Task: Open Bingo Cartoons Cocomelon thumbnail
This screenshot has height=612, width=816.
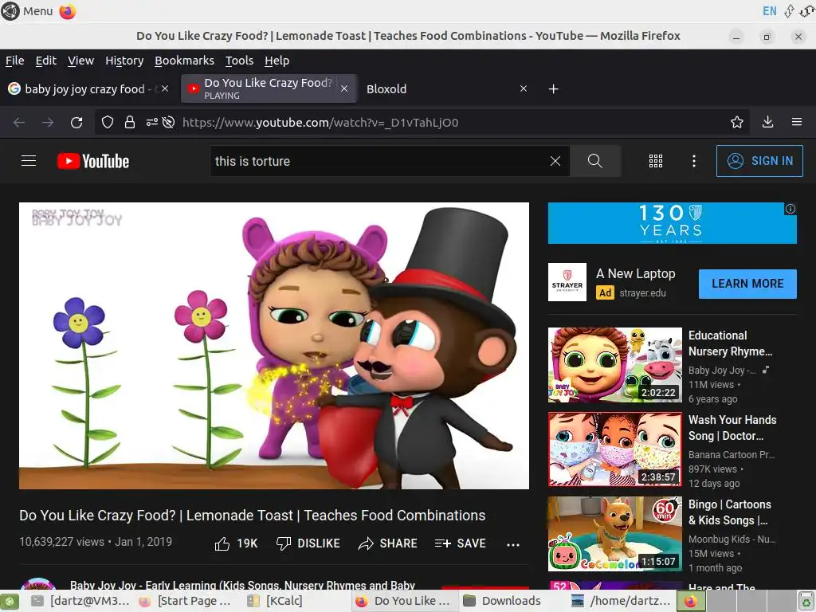Action: pyautogui.click(x=614, y=533)
